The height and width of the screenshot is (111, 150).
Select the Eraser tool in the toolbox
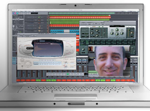click(x=17, y=26)
